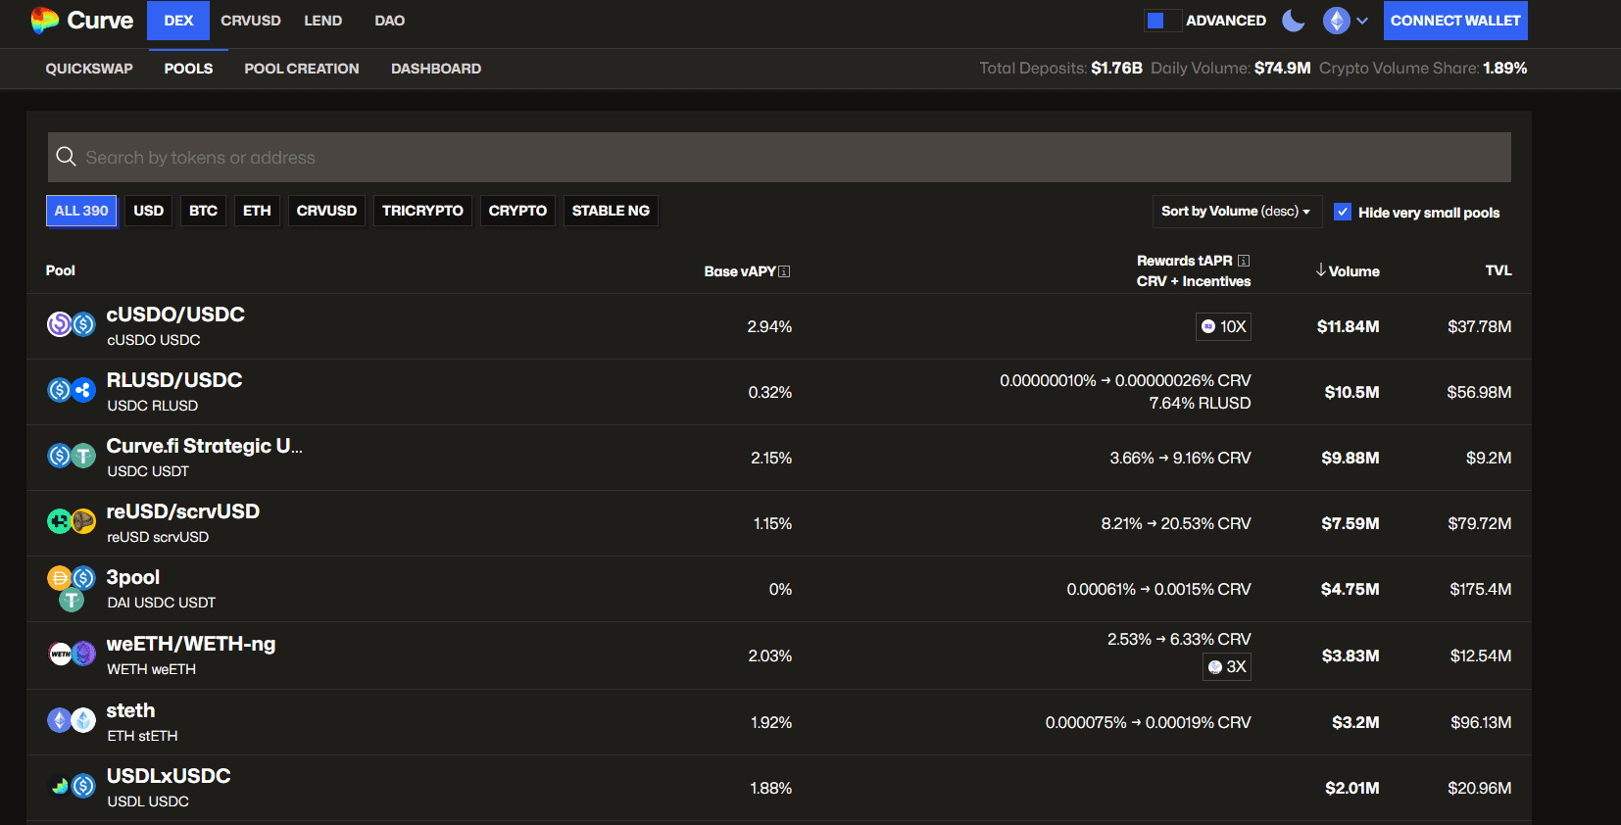This screenshot has height=825, width=1621.
Task: Open the DAO tab
Action: coord(390,21)
